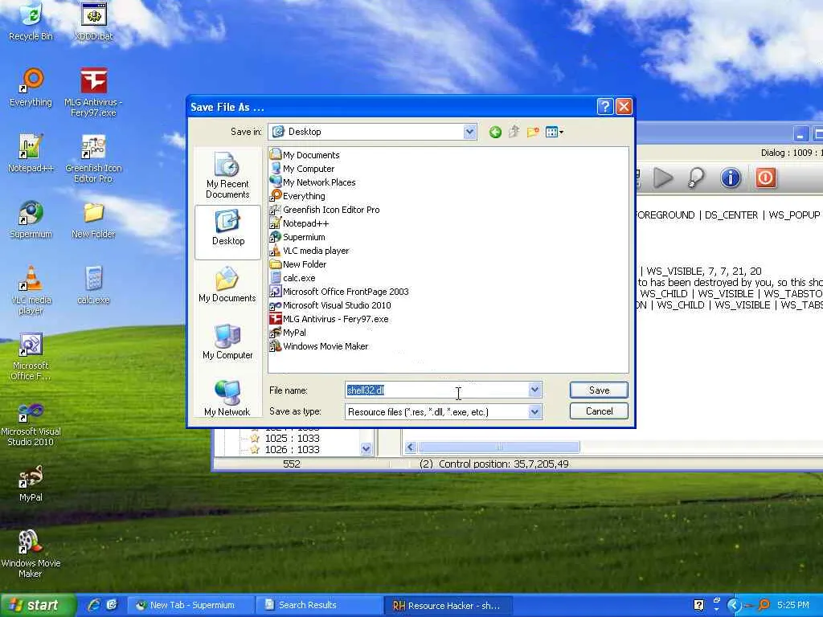Select Greenfish Icon Editor Pro desktop shortcut
This screenshot has width=823, height=617.
pyautogui.click(x=93, y=158)
